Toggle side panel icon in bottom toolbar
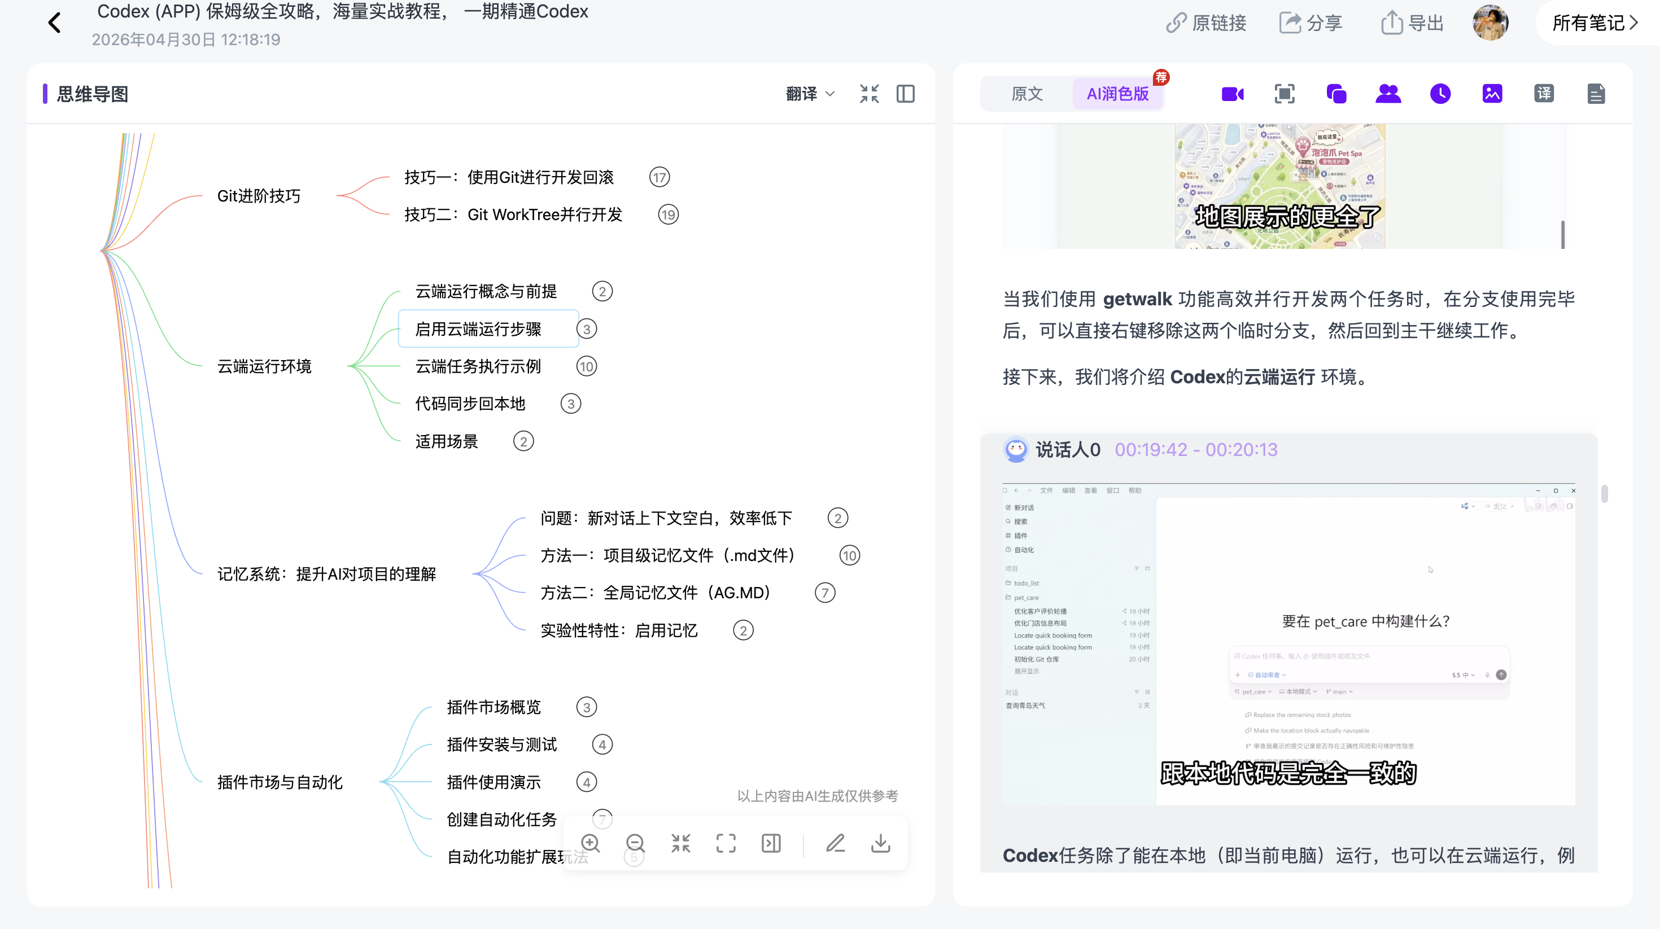Viewport: 1660px width, 929px height. (771, 843)
